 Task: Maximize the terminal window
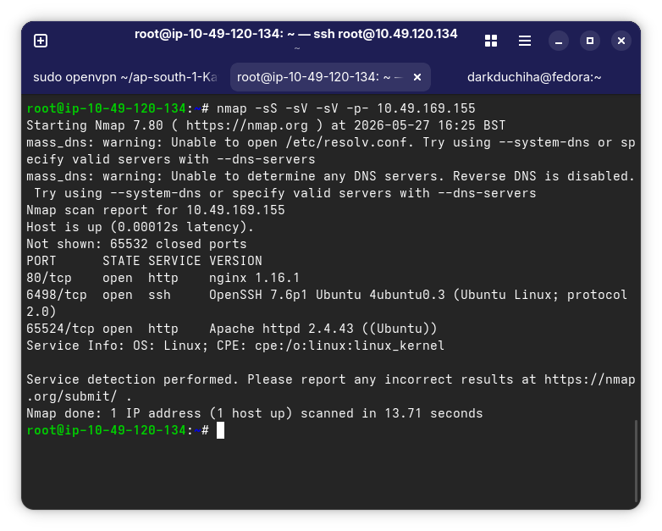pyautogui.click(x=590, y=41)
